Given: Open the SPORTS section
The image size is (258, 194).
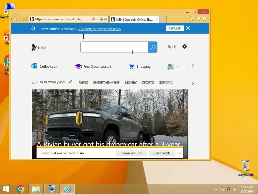Looking at the screenshot, I should tap(148, 82).
